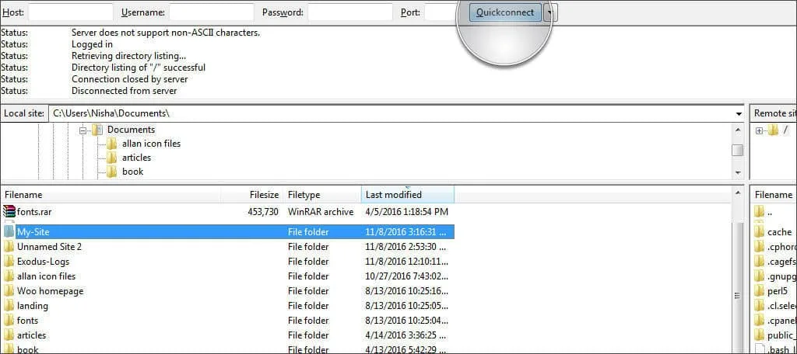Select the landing folder icon
Image resolution: width=797 pixels, height=354 pixels.
coord(9,305)
